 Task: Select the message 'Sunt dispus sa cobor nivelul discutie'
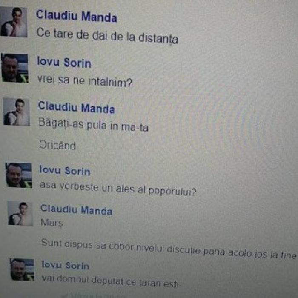[169, 248]
